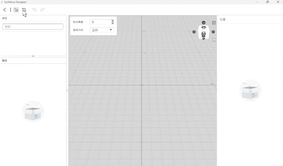Screen dimensions: 283x166
Task: Edit the 标点高度 value field
Action: [x=100, y=22]
